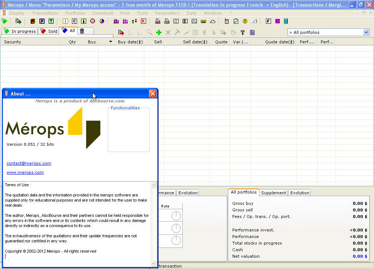Open the www.merops.com link
Screen dimensions: 374x269
point(25,172)
